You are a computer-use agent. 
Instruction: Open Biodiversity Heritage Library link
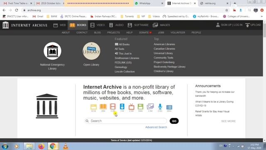[170, 67]
